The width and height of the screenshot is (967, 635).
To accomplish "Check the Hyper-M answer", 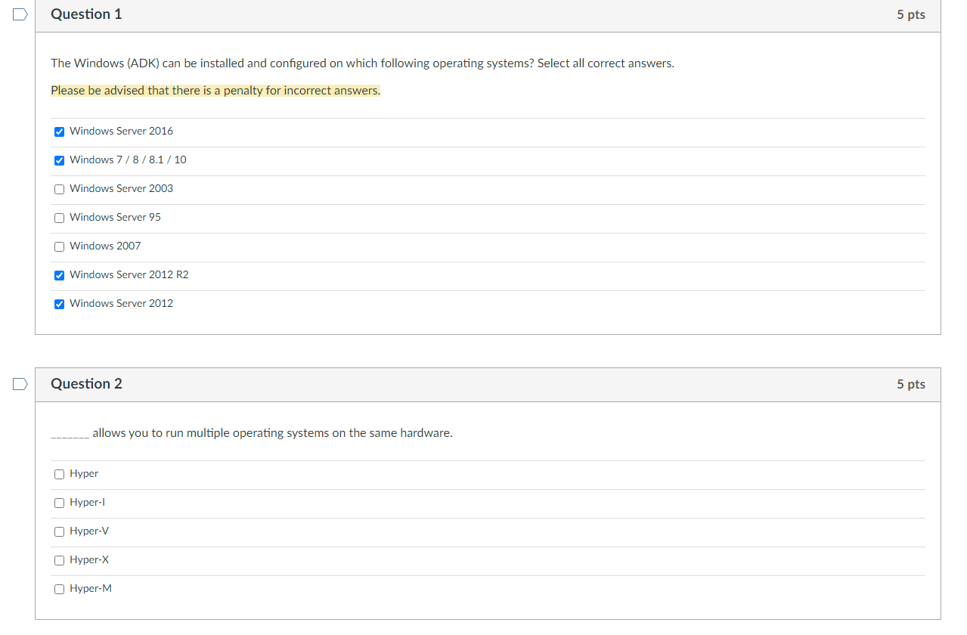I will pos(59,589).
